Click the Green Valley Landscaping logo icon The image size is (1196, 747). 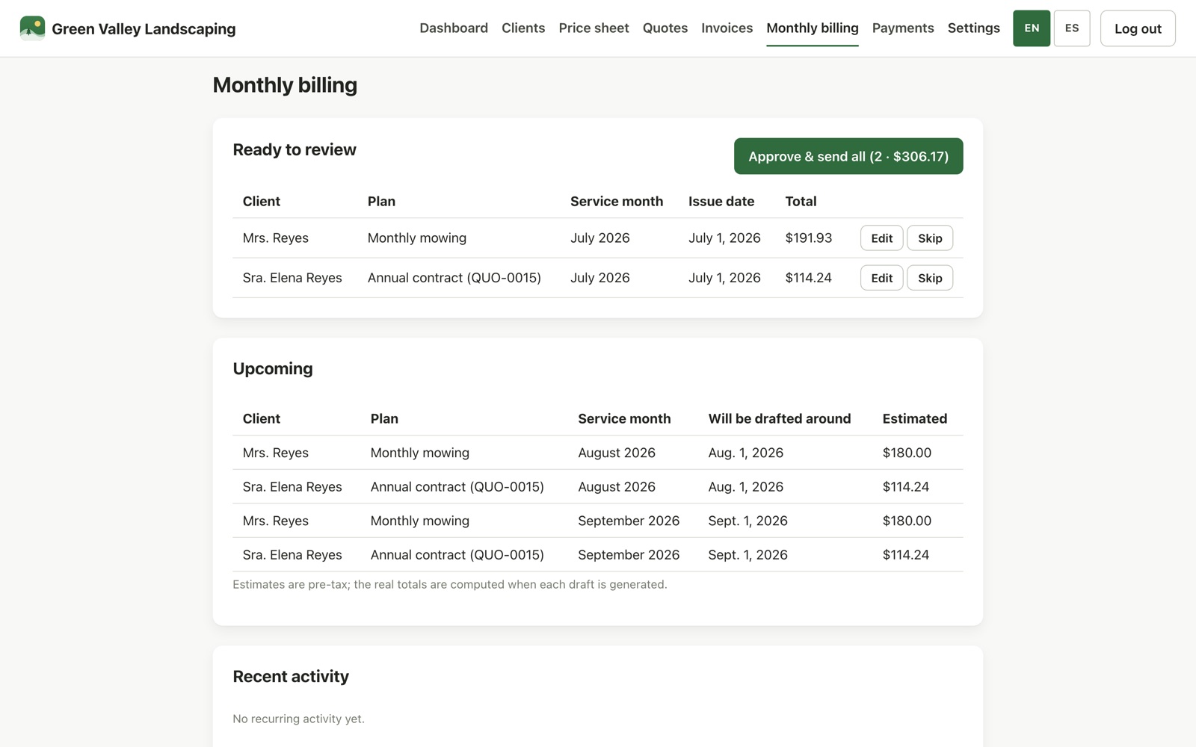(x=32, y=28)
